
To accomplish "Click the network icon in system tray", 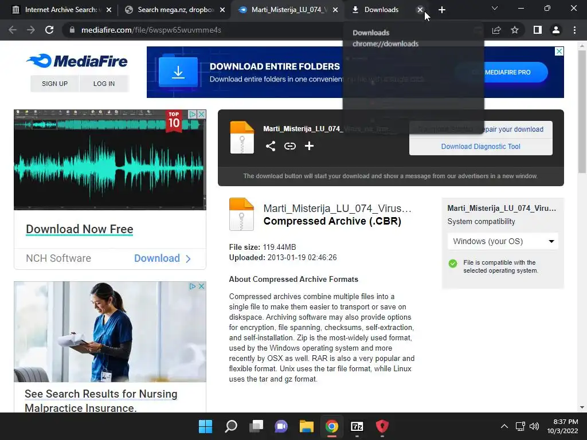I will [x=520, y=426].
